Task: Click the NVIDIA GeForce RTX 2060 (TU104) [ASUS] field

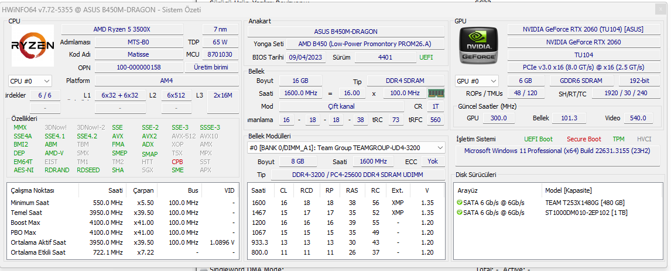Action: (583, 29)
